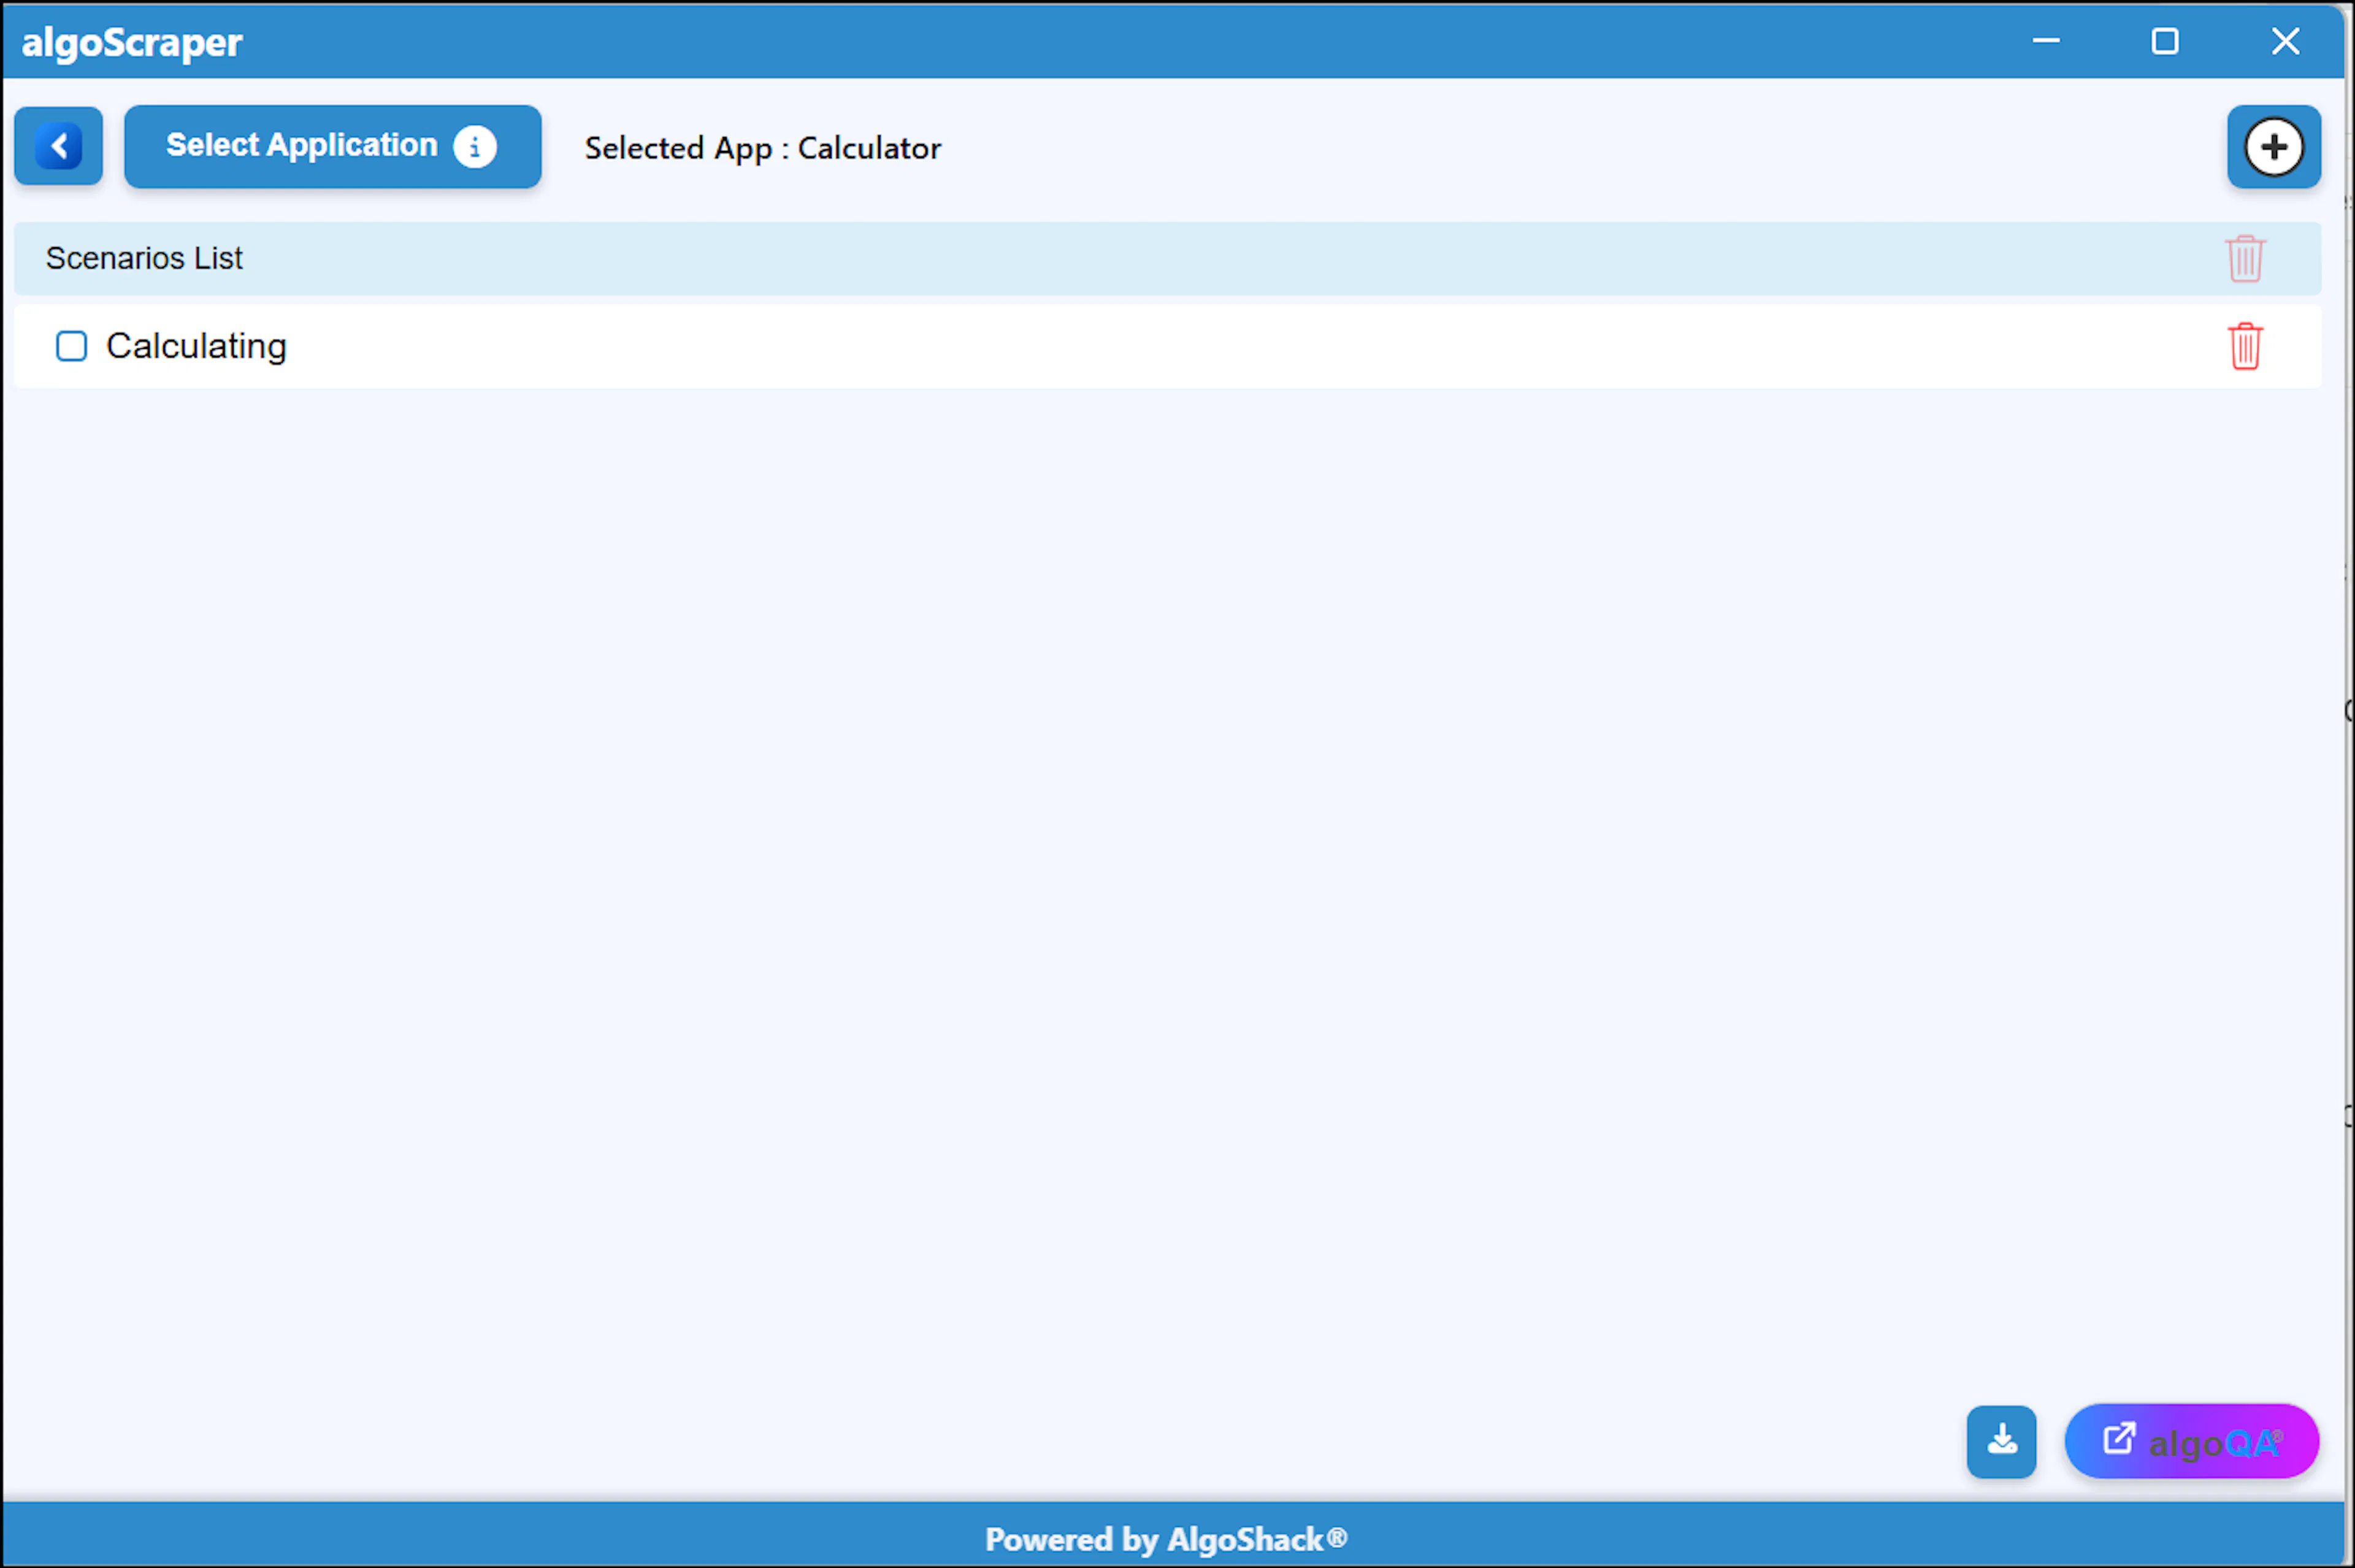
Task: Close the algoScraper window
Action: pyautogui.click(x=2285, y=41)
